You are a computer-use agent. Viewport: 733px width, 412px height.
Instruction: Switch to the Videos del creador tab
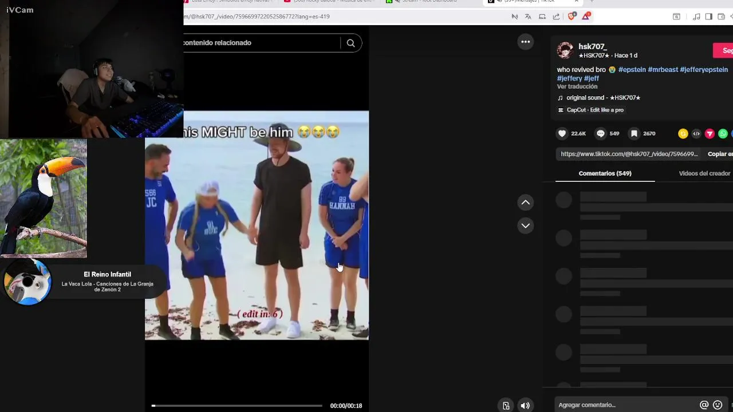(x=704, y=173)
